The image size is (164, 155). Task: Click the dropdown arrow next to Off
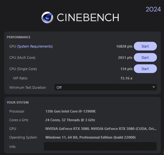[154, 87]
